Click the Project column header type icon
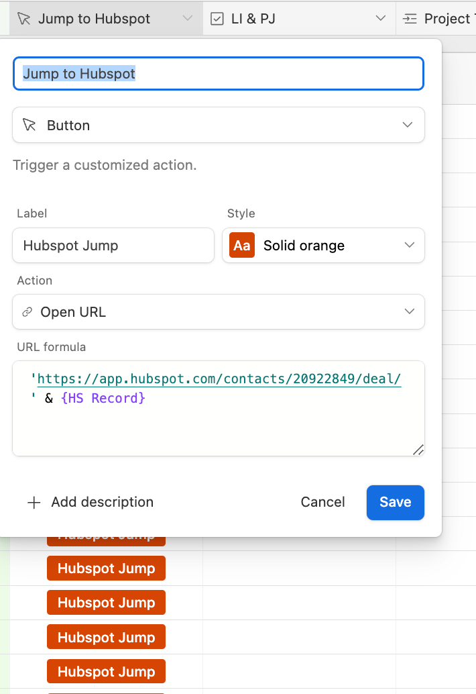 [410, 19]
